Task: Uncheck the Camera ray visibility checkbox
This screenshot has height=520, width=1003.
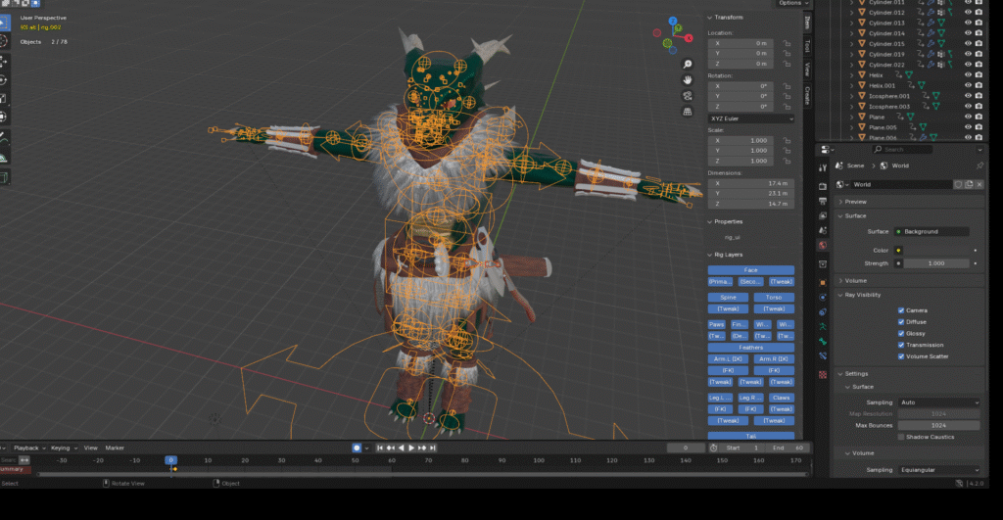Action: pyautogui.click(x=901, y=310)
